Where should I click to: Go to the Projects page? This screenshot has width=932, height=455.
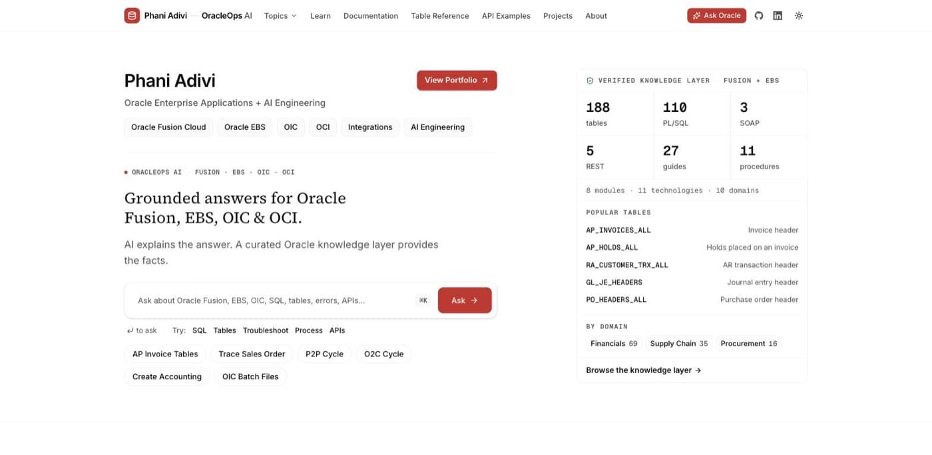click(x=558, y=15)
